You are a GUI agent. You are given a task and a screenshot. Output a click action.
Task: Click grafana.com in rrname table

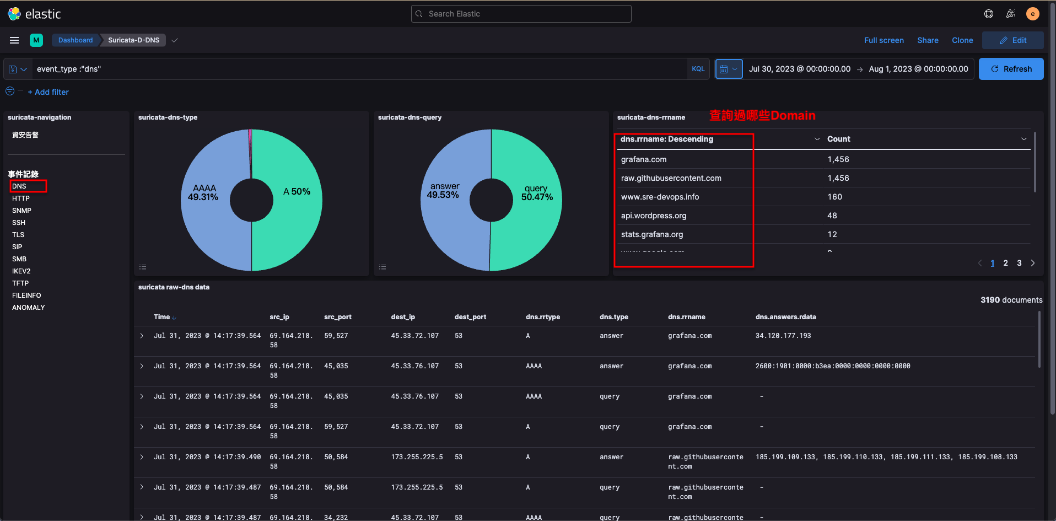[x=644, y=159]
